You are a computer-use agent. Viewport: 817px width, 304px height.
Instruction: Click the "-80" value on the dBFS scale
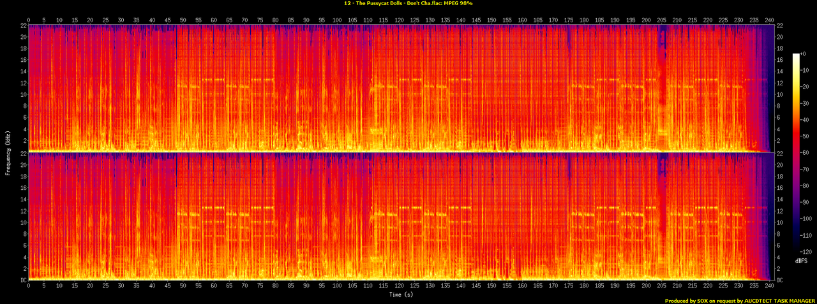point(805,185)
